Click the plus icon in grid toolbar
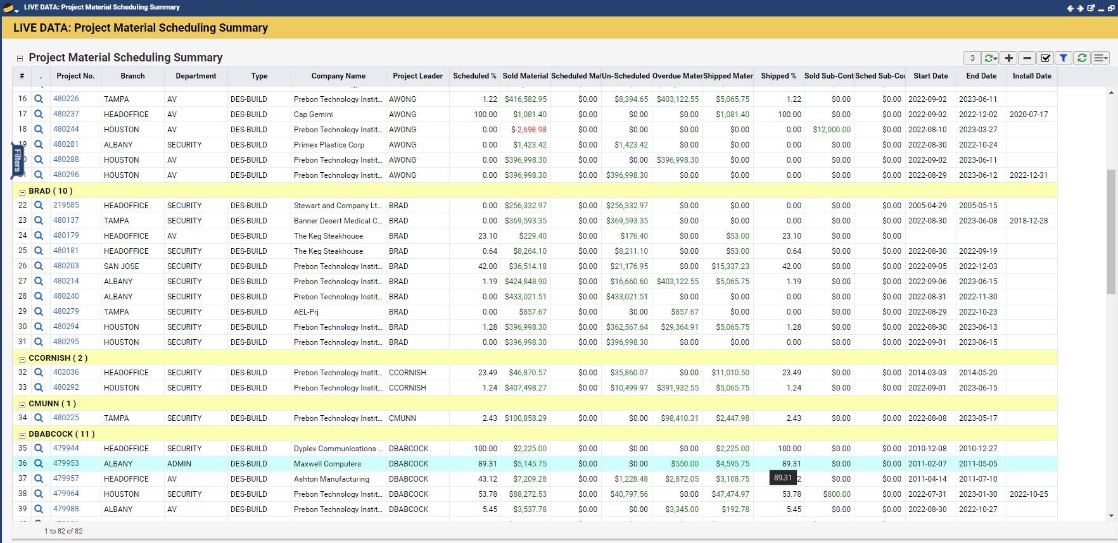The image size is (1118, 543). point(1009,58)
